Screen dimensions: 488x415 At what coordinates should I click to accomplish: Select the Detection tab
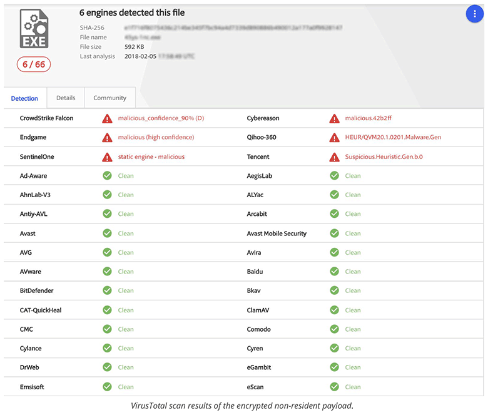pos(24,99)
